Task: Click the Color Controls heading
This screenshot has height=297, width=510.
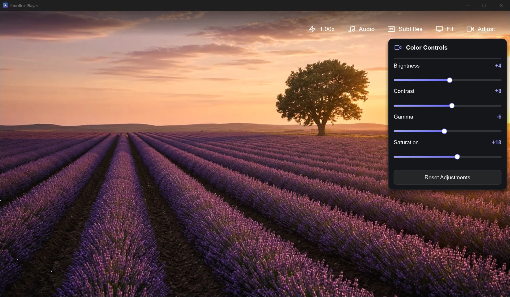Action: tap(427, 48)
